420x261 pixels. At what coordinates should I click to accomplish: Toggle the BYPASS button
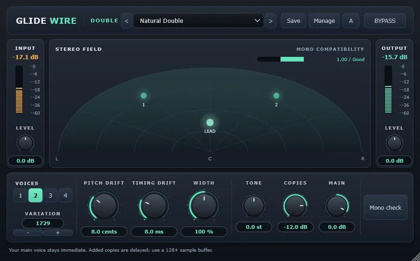click(x=385, y=21)
